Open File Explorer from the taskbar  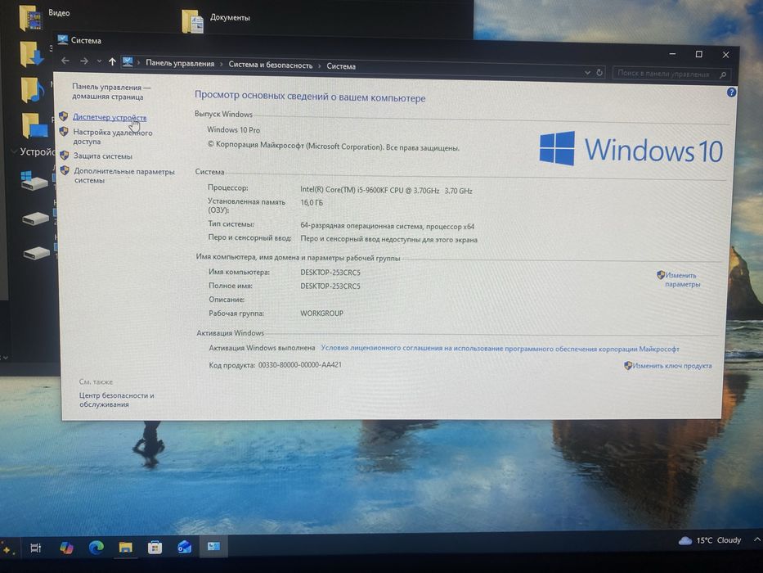[x=126, y=547]
